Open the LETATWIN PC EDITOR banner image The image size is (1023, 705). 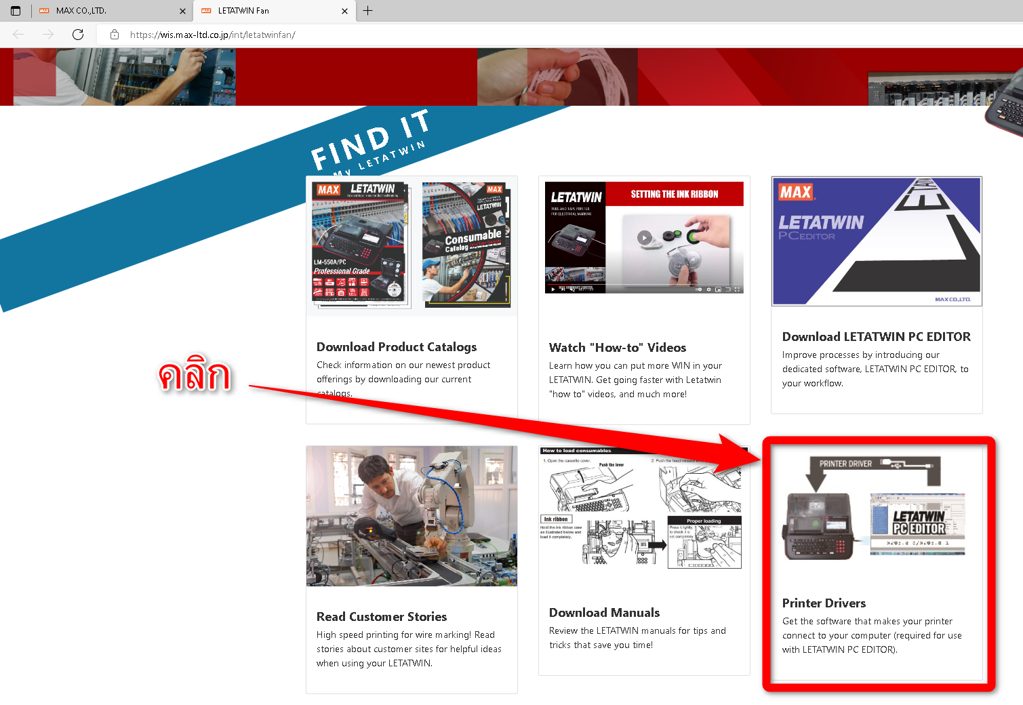877,241
